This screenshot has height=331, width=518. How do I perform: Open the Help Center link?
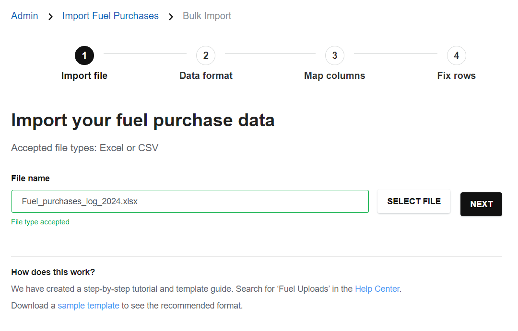[377, 289]
